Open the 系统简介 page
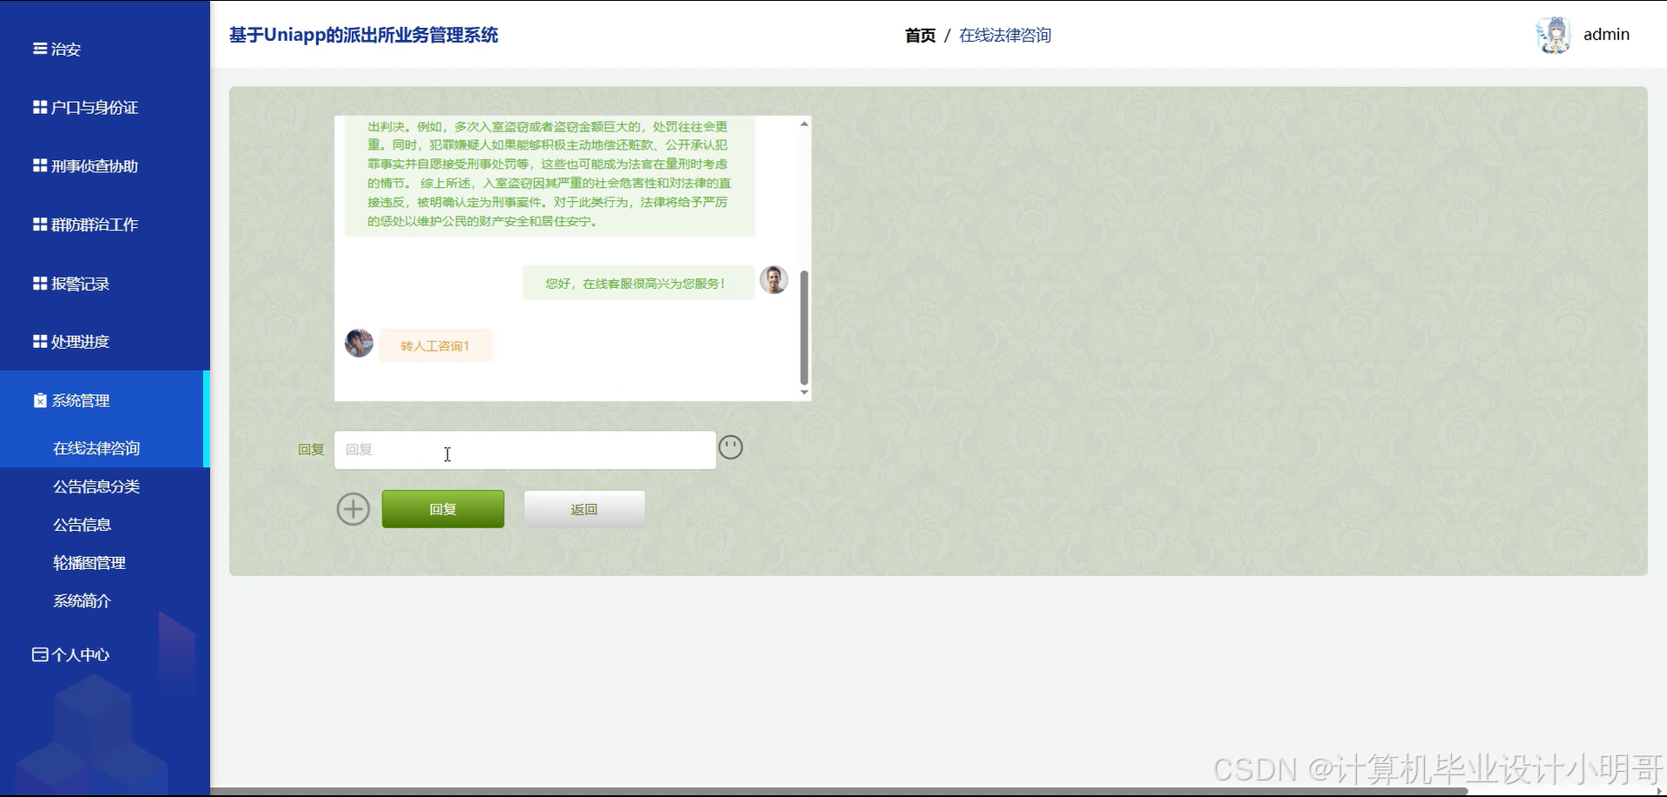The height and width of the screenshot is (797, 1667). [x=82, y=600]
